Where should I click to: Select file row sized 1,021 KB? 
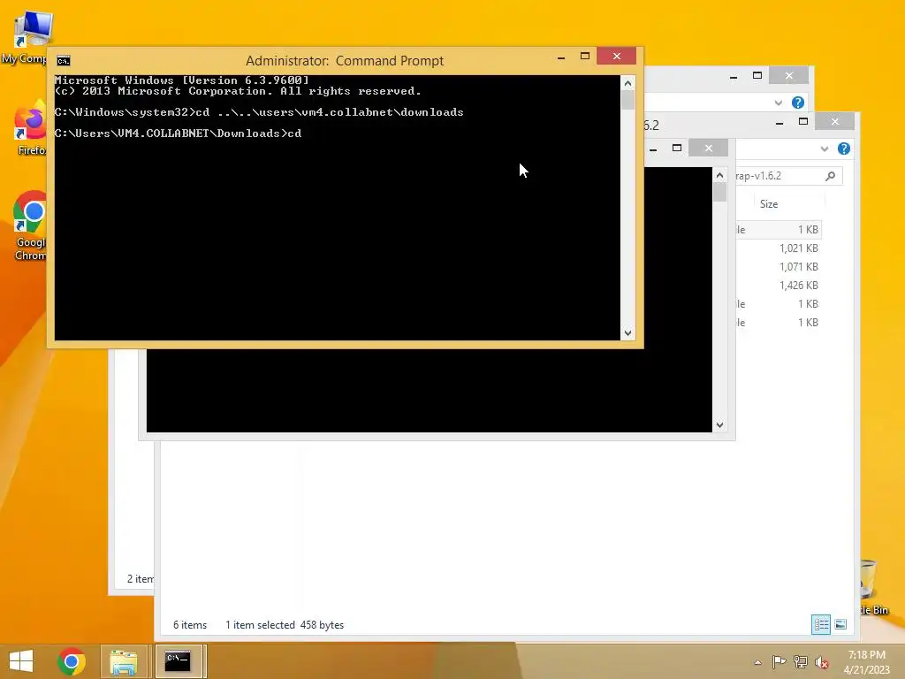point(778,248)
